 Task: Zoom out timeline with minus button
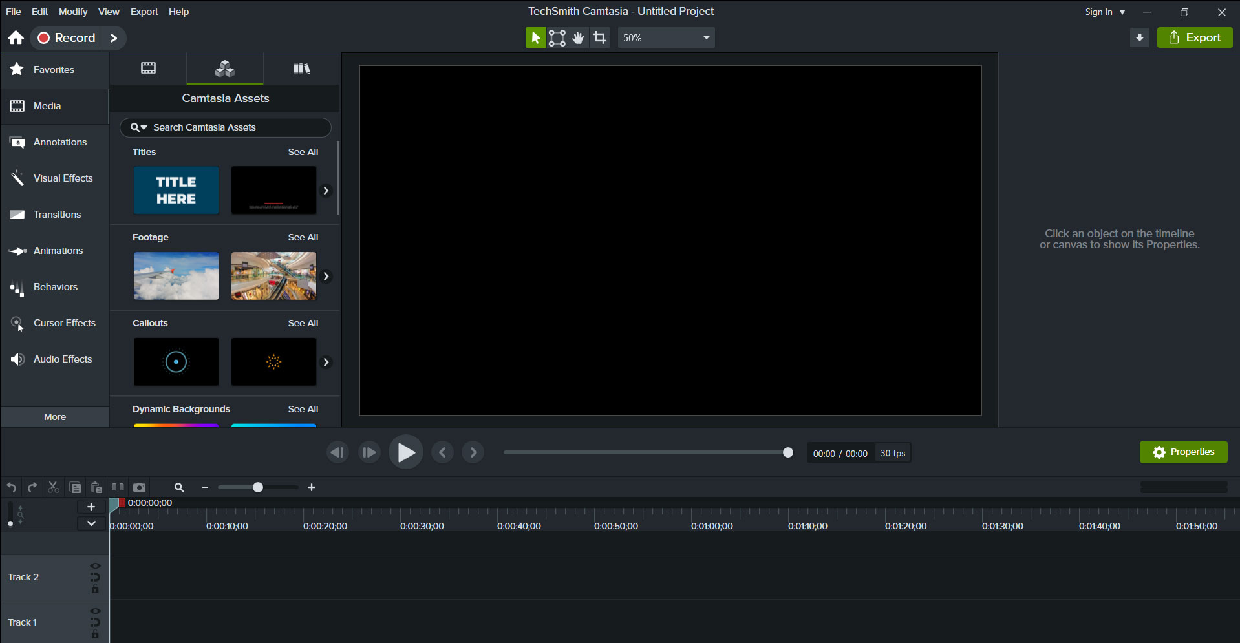205,487
